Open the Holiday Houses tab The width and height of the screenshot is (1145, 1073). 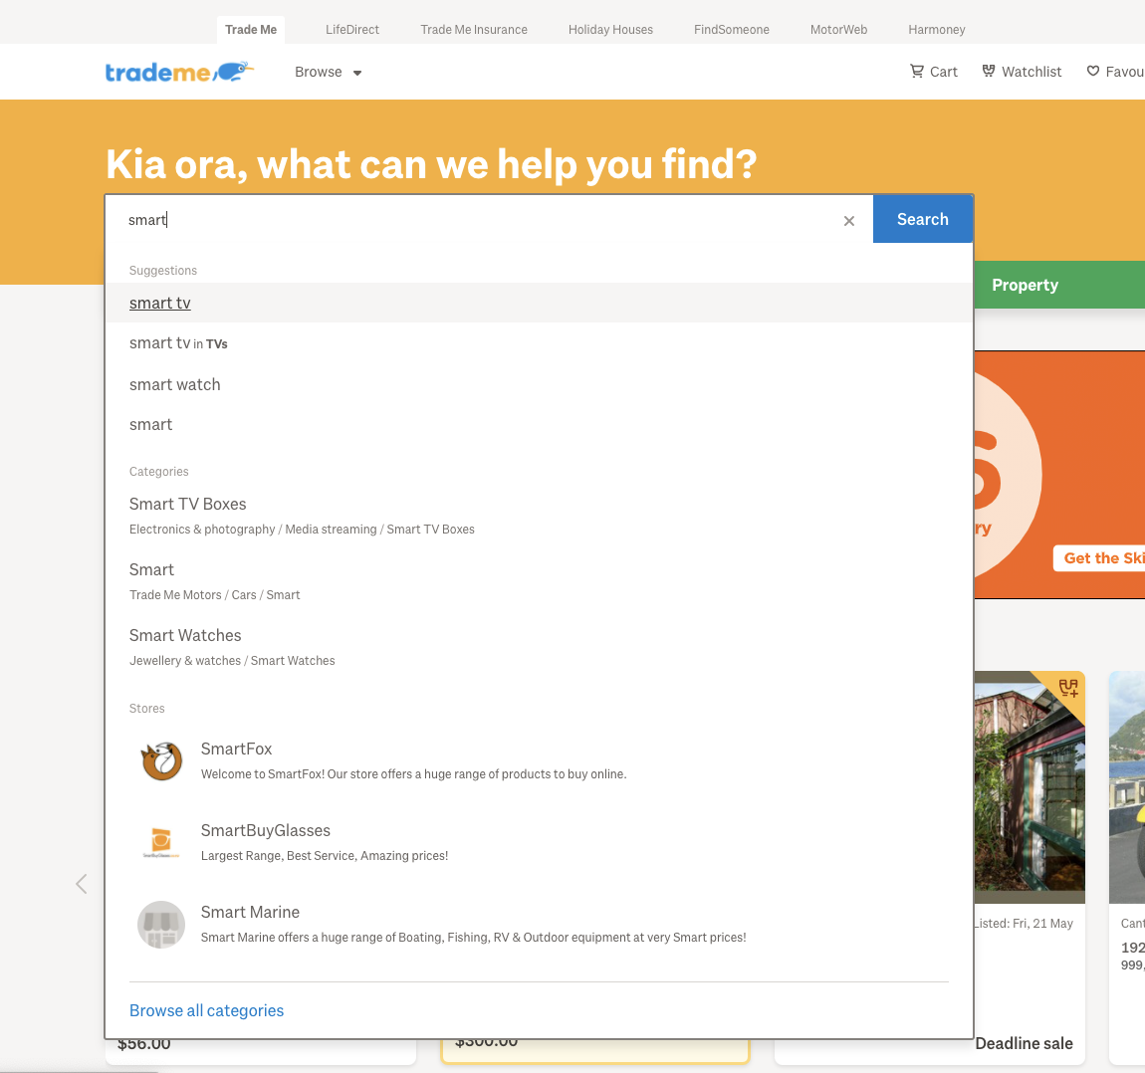tap(610, 29)
